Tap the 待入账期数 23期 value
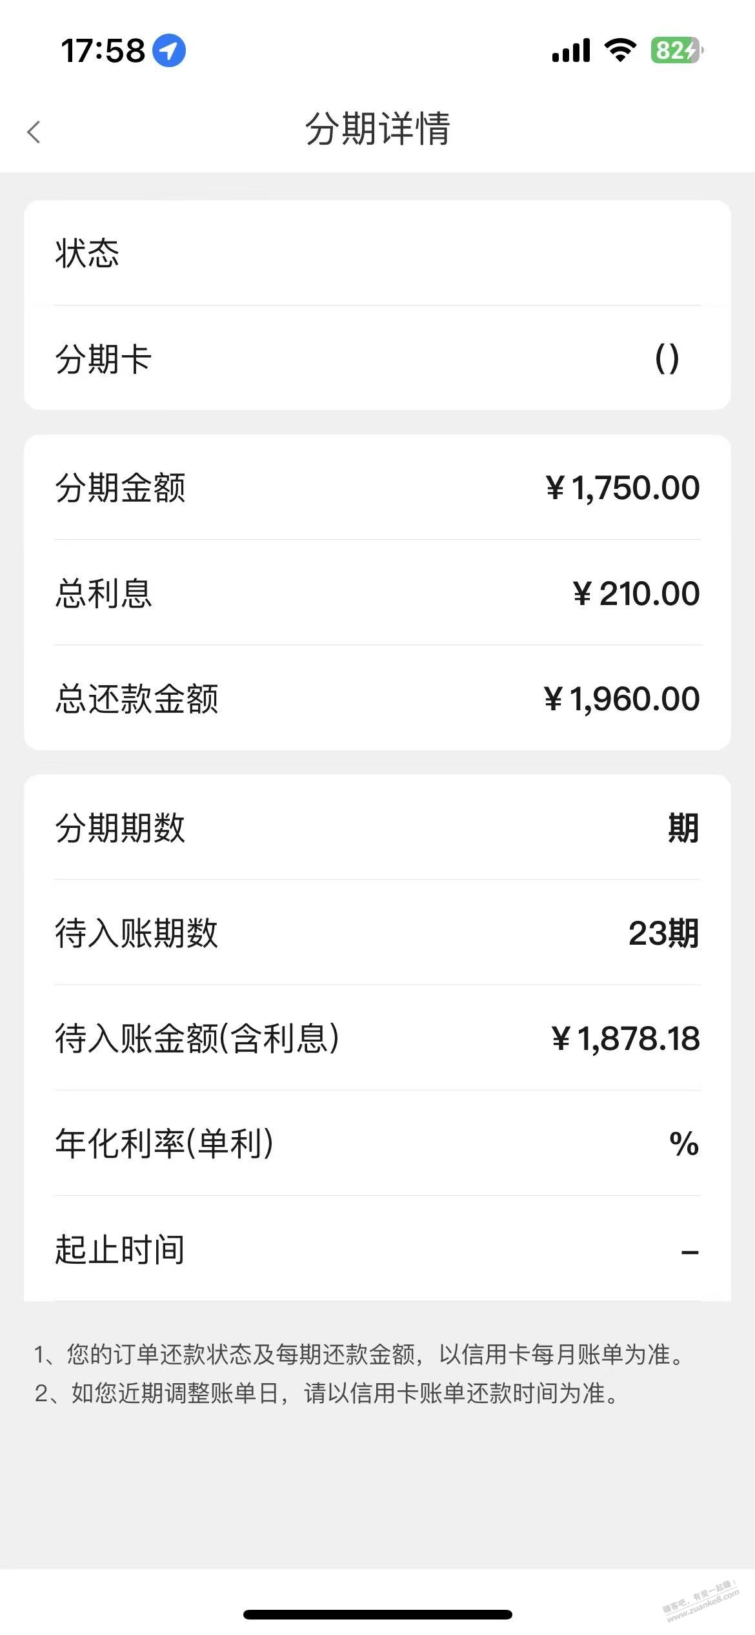This screenshot has height=1635, width=755. (x=663, y=933)
